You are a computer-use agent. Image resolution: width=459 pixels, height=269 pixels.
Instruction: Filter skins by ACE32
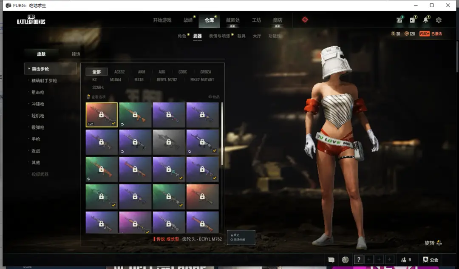pos(119,72)
